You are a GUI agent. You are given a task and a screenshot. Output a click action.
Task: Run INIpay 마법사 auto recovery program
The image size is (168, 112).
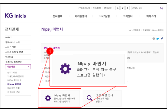pyautogui.click(x=60, y=98)
